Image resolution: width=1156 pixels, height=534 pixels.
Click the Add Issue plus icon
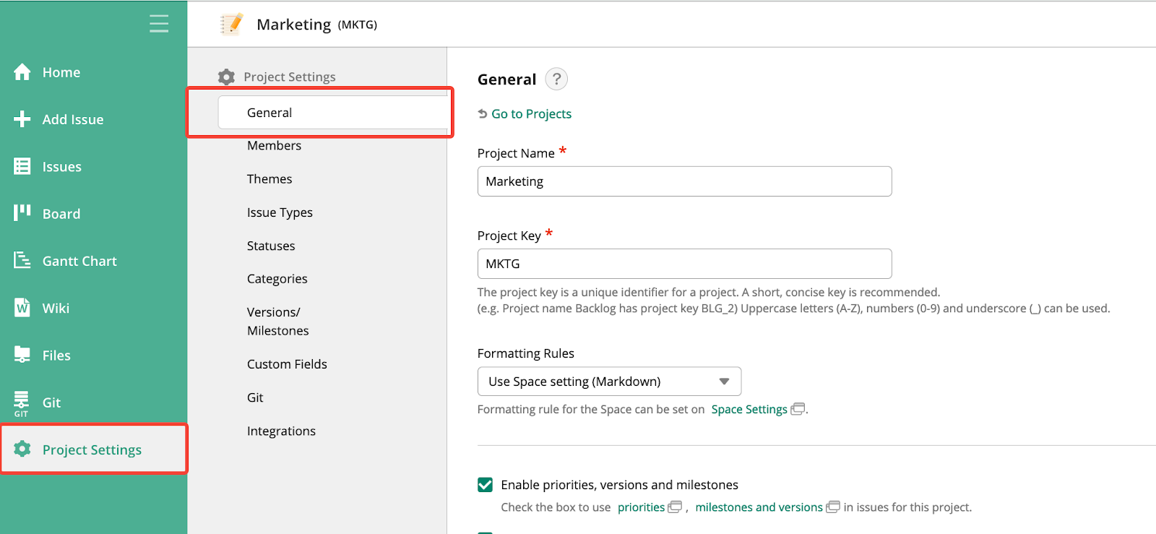[x=22, y=119]
